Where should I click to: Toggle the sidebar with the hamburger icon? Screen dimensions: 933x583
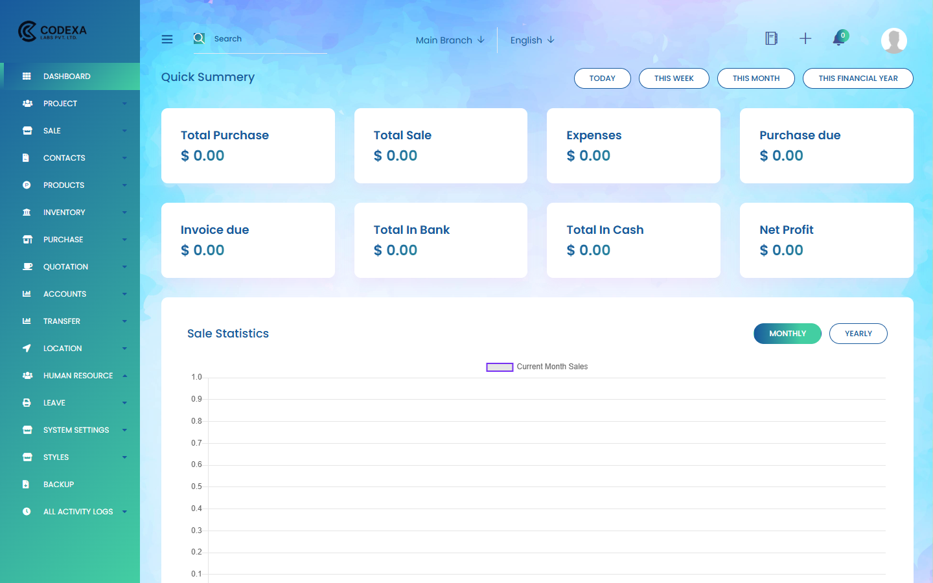(x=167, y=39)
